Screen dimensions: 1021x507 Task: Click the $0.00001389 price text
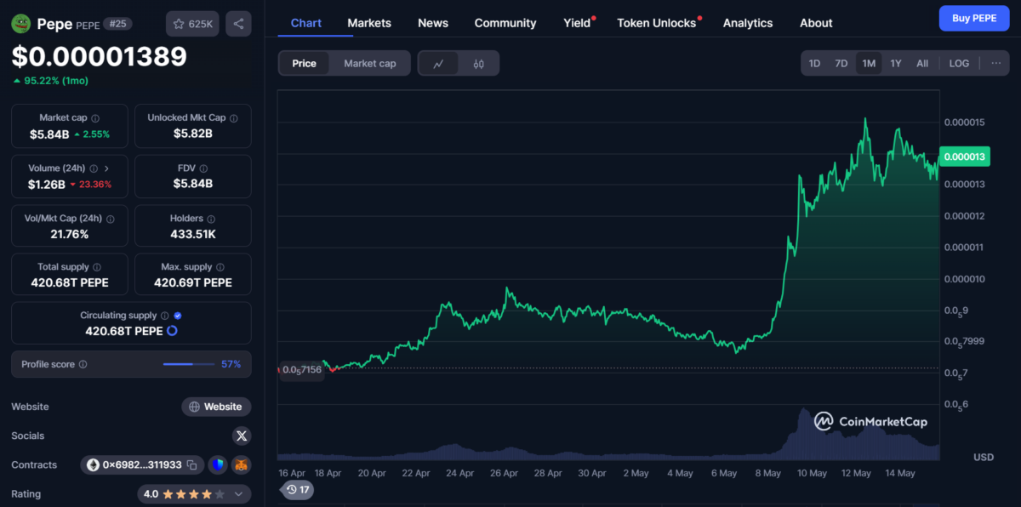(99, 56)
